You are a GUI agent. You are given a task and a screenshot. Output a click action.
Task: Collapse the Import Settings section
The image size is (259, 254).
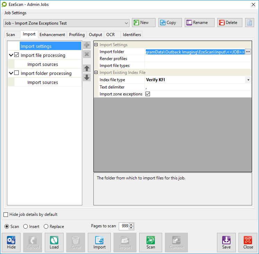point(96,45)
